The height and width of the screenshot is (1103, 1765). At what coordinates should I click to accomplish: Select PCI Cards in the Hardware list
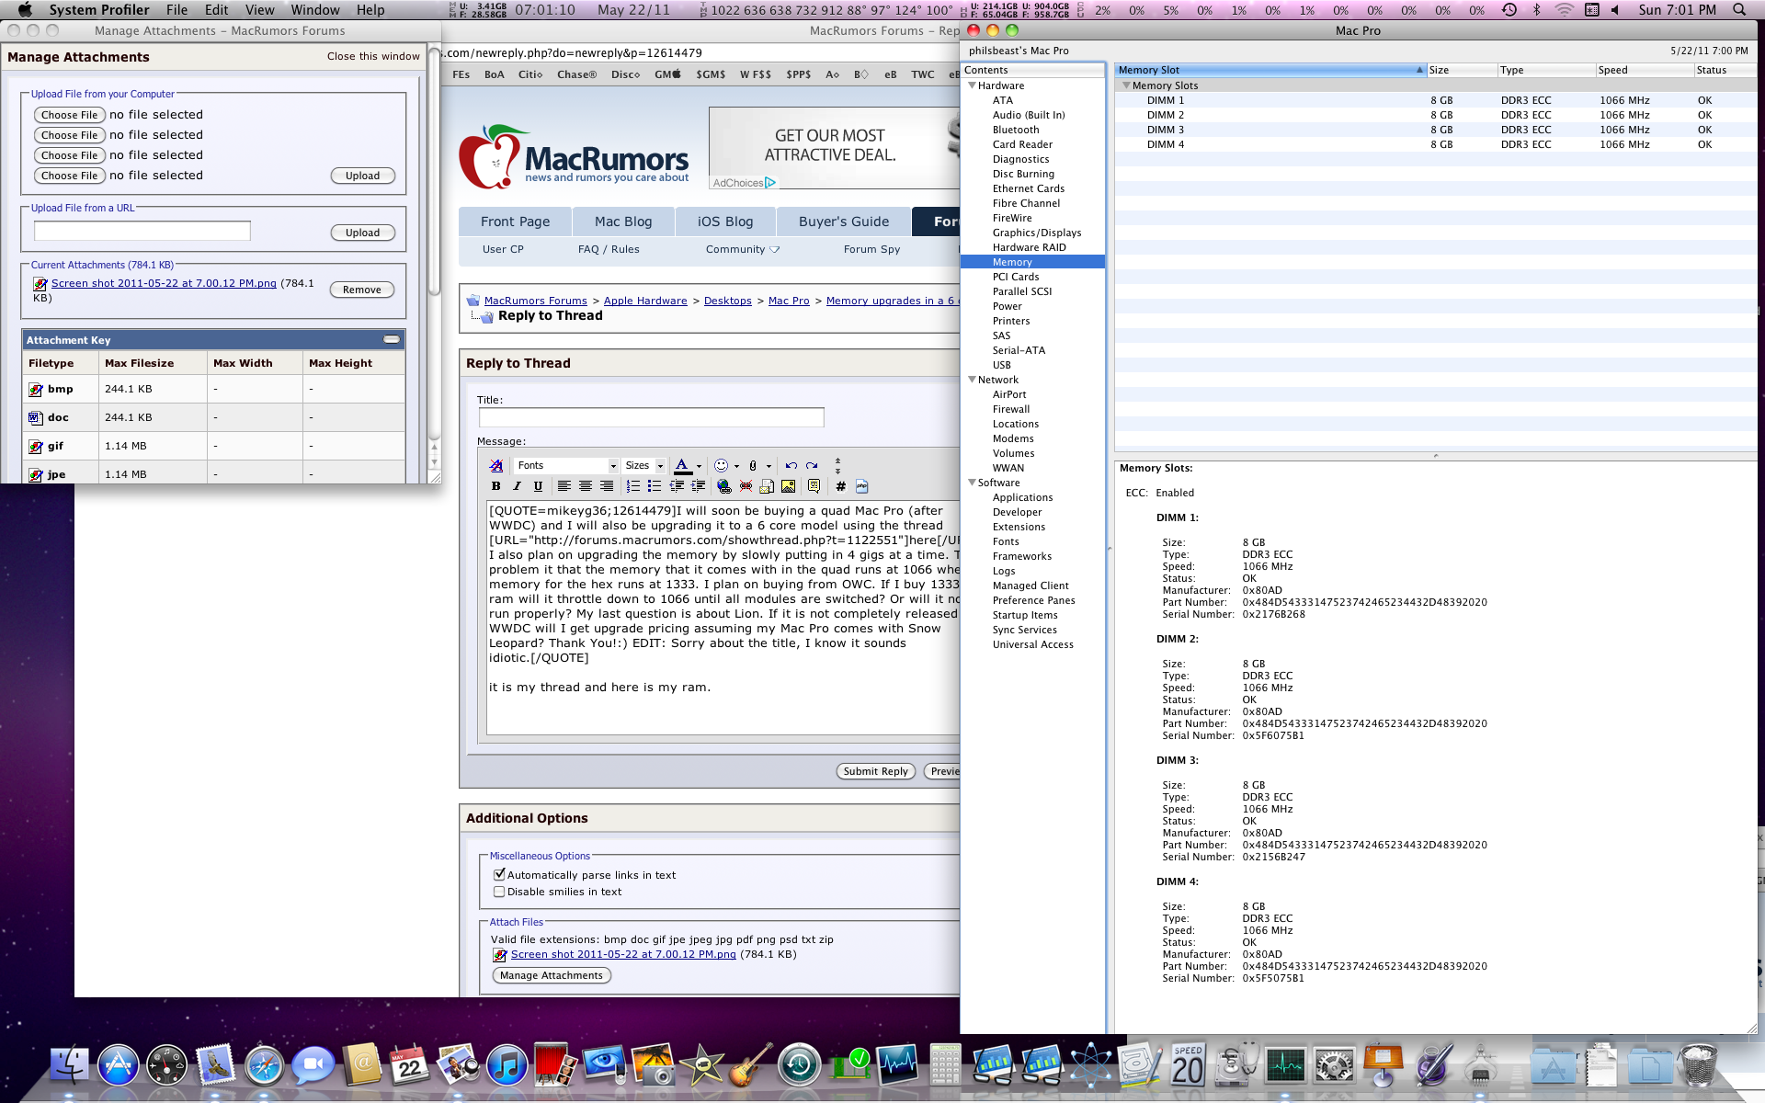click(1016, 277)
